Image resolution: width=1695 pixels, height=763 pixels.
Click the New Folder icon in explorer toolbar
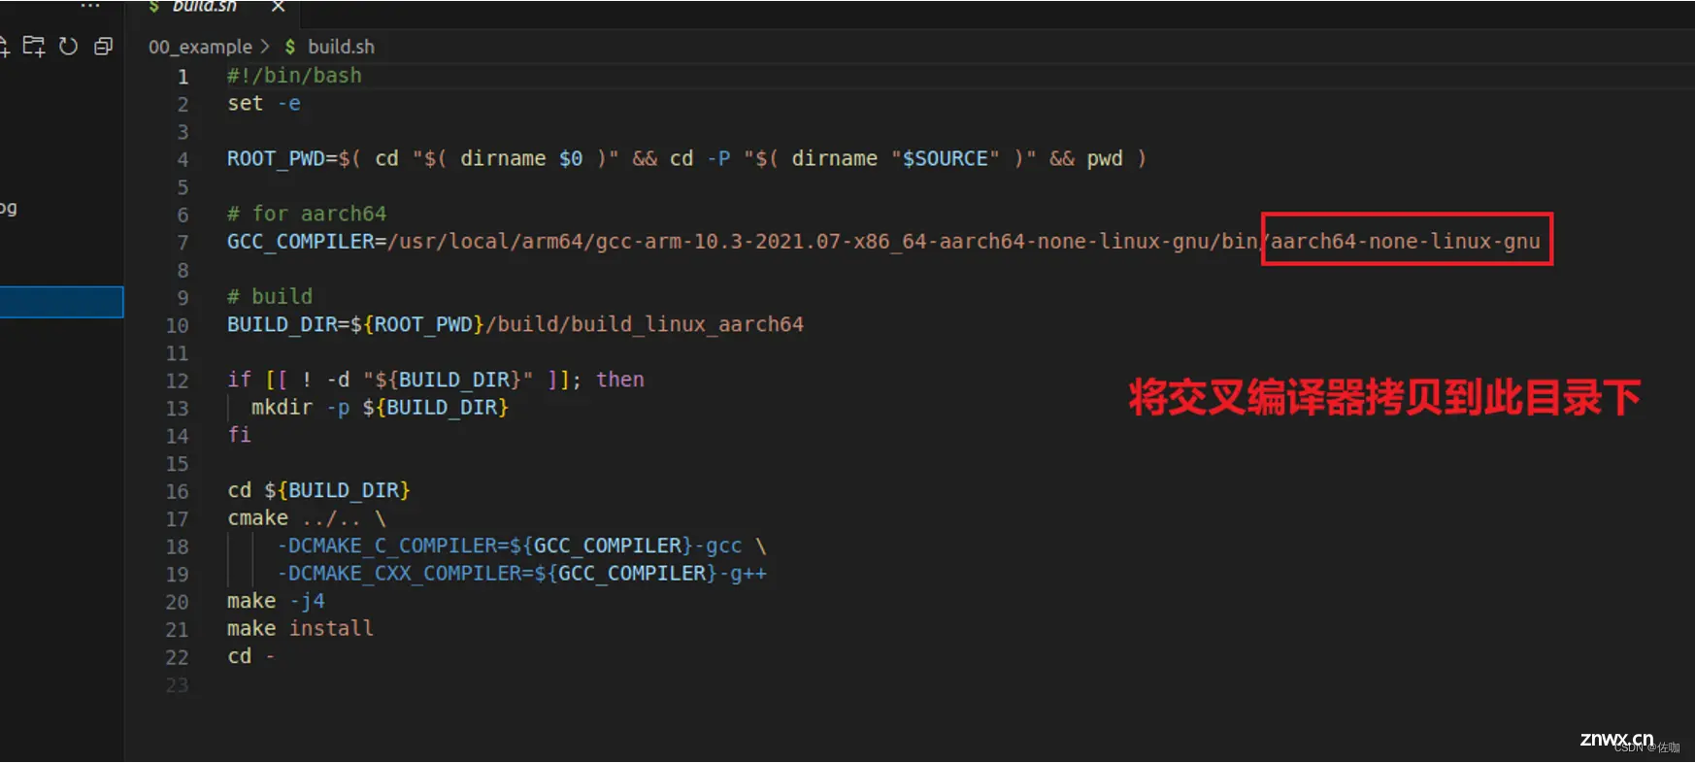pyautogui.click(x=34, y=47)
